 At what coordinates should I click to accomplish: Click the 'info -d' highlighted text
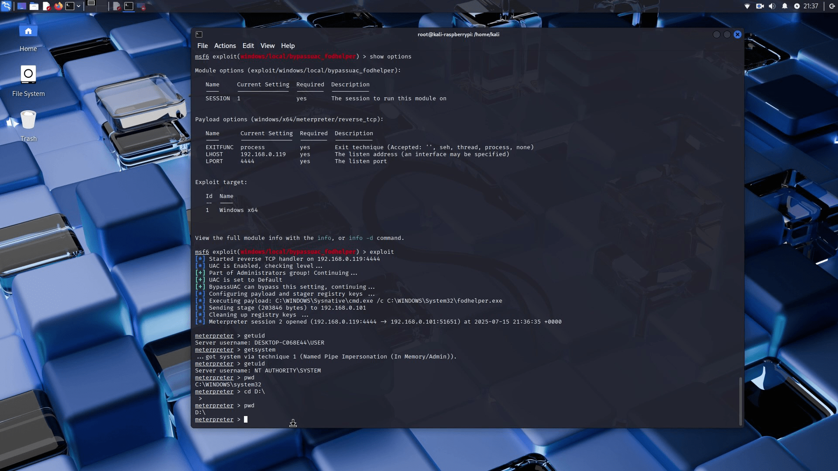pyautogui.click(x=361, y=238)
